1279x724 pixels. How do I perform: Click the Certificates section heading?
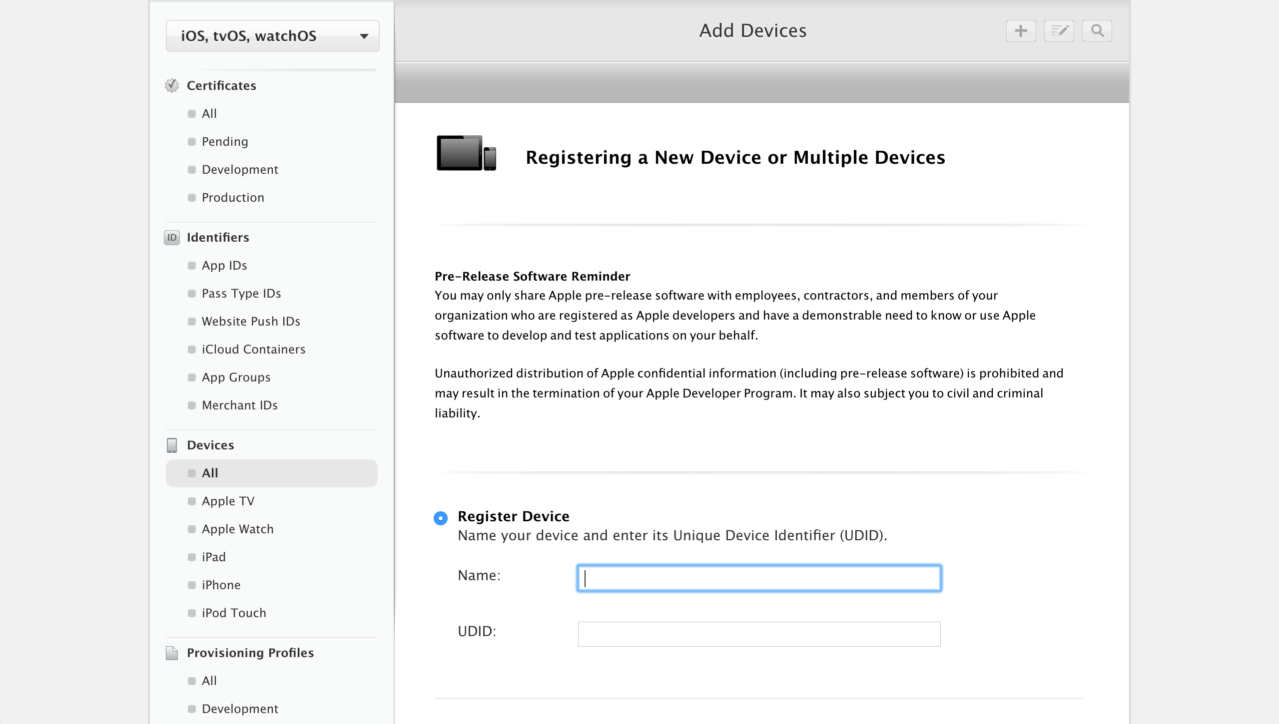click(x=221, y=85)
